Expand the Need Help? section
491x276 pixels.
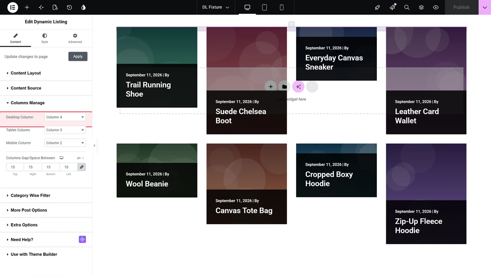[46, 240]
